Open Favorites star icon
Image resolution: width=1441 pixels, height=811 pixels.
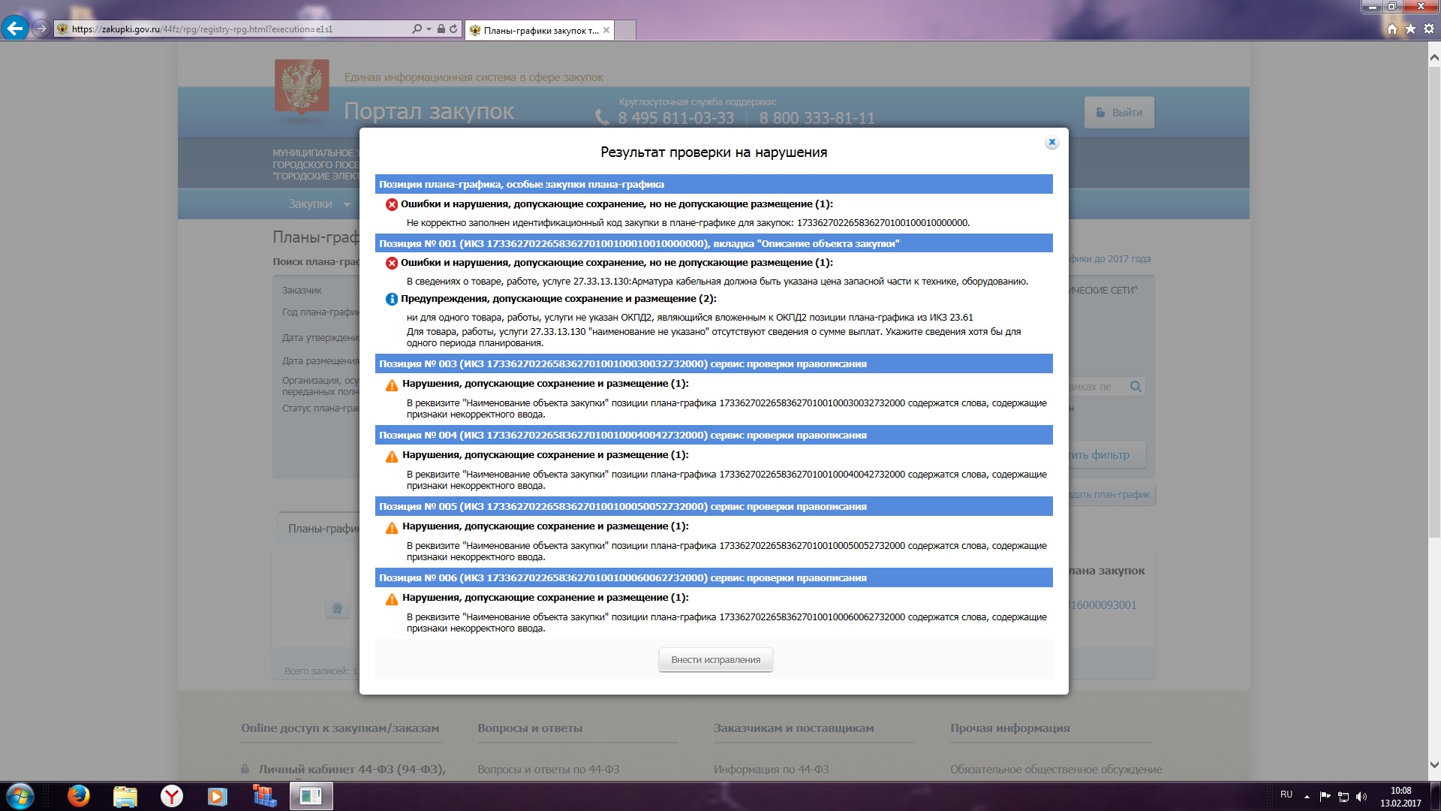coord(1410,29)
